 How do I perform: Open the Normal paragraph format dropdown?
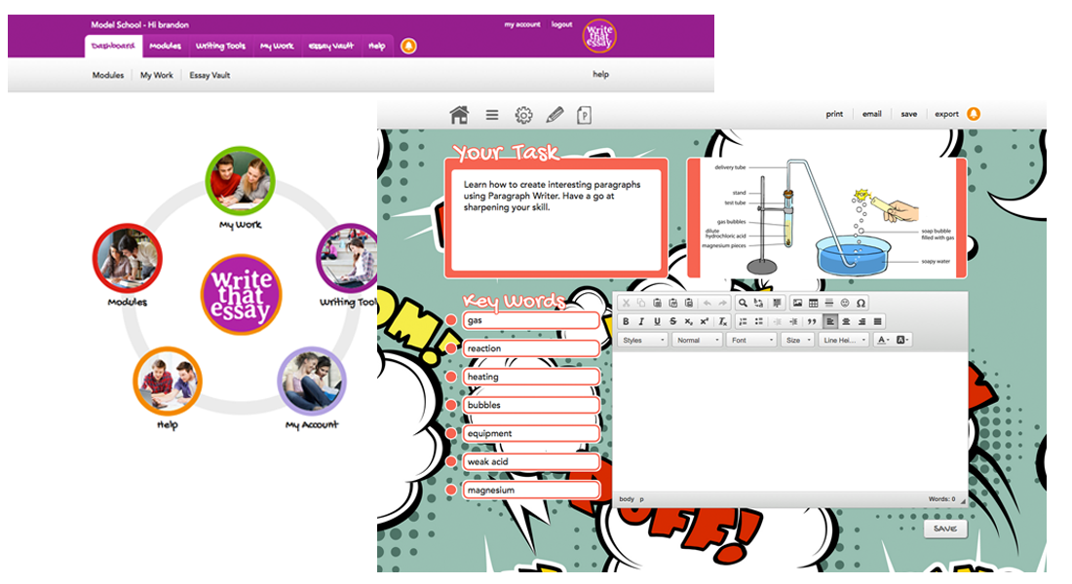tap(698, 340)
